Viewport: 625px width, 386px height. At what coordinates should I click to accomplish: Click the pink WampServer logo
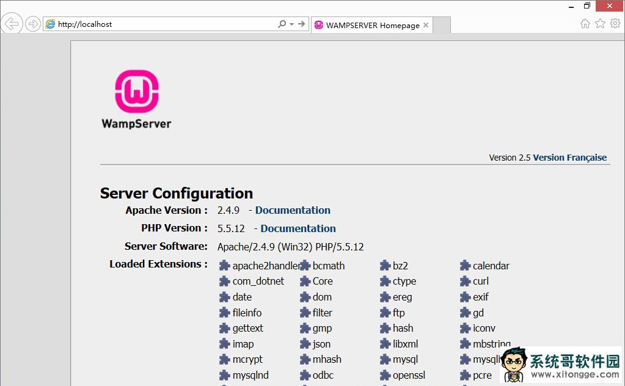tap(137, 91)
